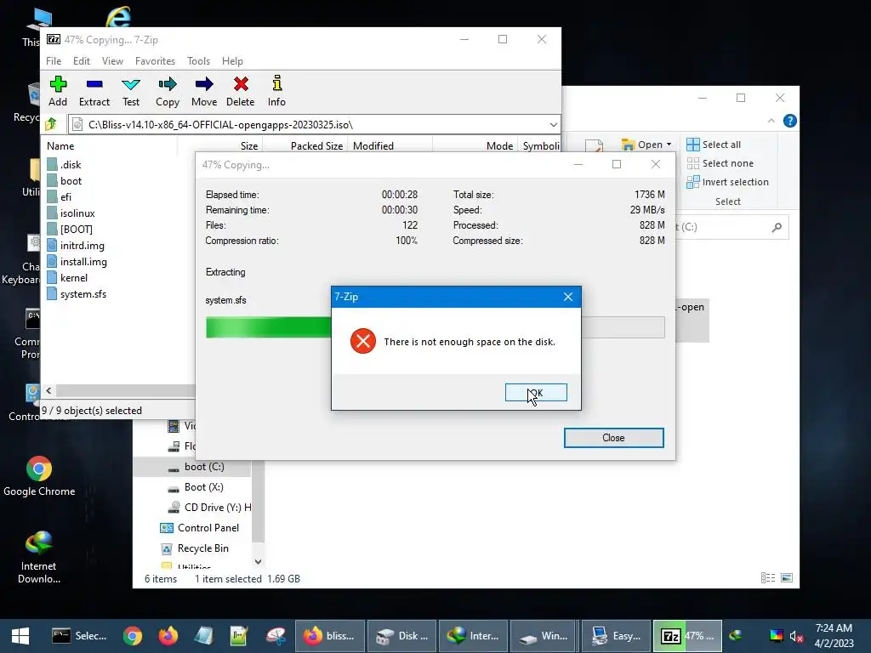Click Select none in Explorer ribbon

tap(720, 163)
